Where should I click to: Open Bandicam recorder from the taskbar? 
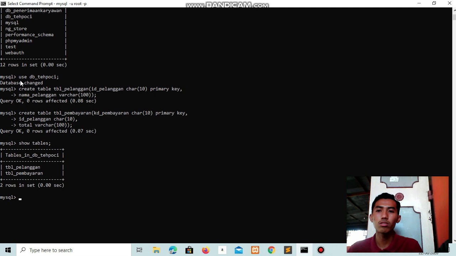tap(321, 250)
